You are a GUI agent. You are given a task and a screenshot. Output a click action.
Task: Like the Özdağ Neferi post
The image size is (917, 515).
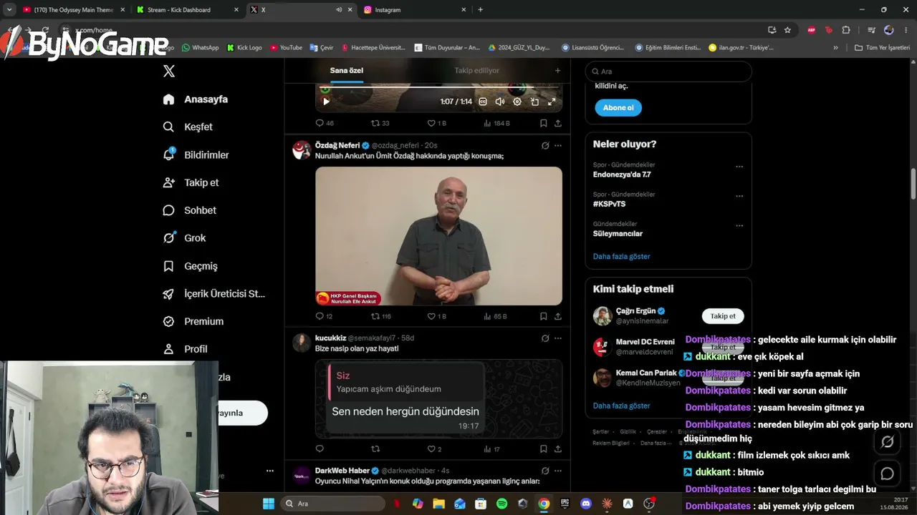tap(436, 316)
